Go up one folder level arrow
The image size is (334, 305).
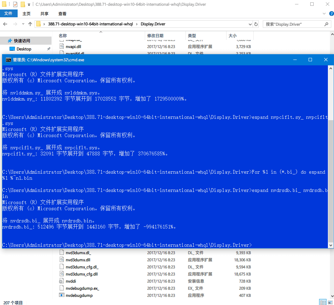30,24
